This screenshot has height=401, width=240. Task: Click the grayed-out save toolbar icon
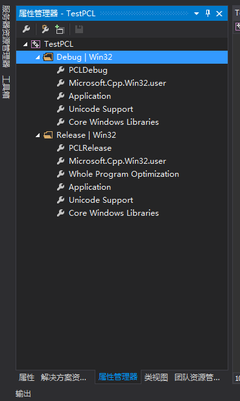[79, 29]
